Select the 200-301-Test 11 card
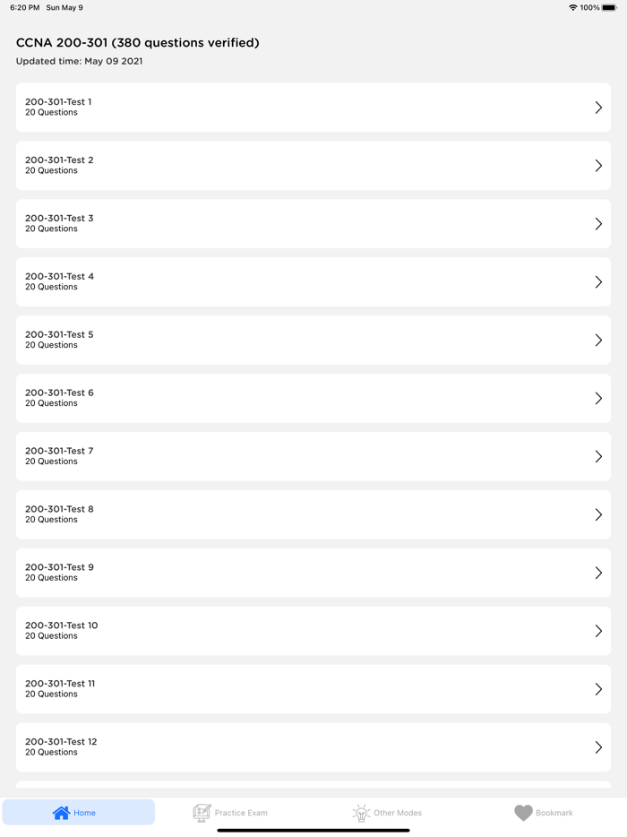The height and width of the screenshot is (837, 627). 313,689
